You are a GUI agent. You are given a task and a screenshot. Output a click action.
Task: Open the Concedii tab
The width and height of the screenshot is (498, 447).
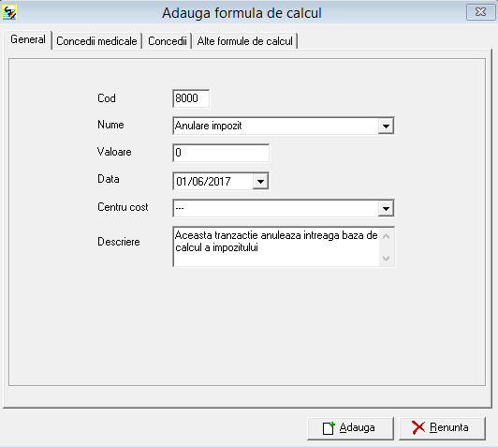pyautogui.click(x=168, y=41)
